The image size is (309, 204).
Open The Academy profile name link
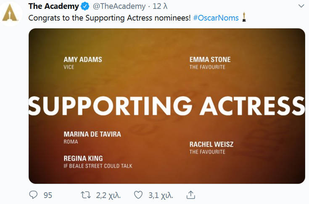pyautogui.click(x=54, y=6)
